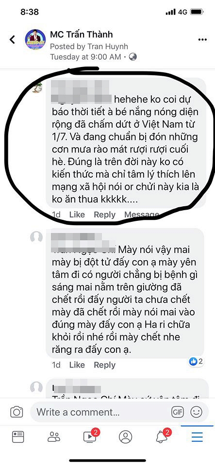Image resolution: width=215 pixels, height=466 pixels.
Task: Tap the back arrow icon
Action: pyautogui.click(x=12, y=39)
